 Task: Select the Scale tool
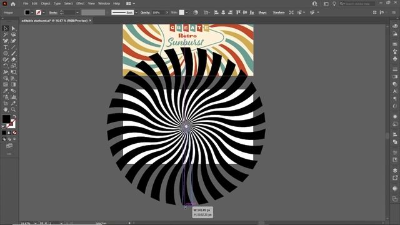[x=13, y=66]
